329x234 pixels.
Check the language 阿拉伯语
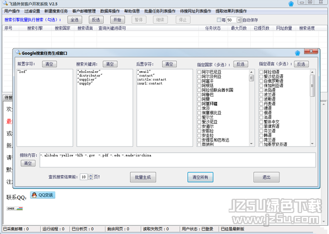point(261,72)
